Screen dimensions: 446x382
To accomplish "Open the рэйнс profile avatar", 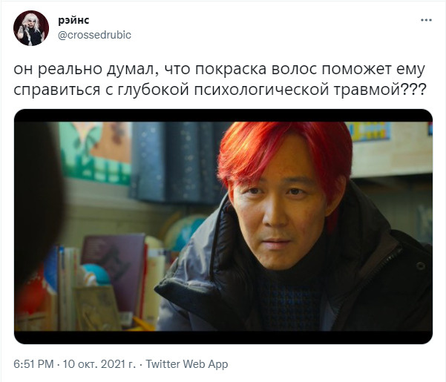I will click(31, 28).
